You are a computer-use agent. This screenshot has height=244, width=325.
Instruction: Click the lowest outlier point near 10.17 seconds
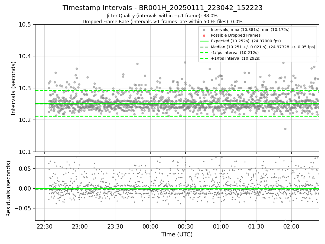click(285, 129)
